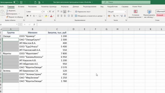
Task: Click the cell borders icon
Action: tap(40, 16)
